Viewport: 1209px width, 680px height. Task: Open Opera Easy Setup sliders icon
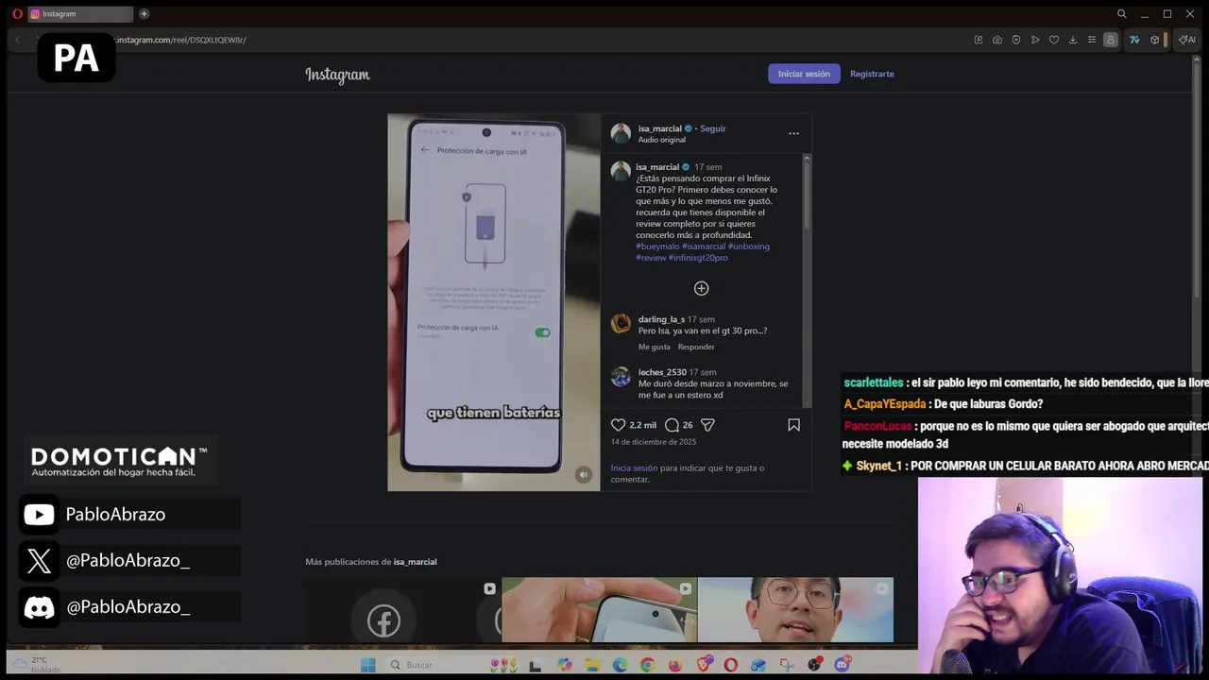coord(1092,40)
